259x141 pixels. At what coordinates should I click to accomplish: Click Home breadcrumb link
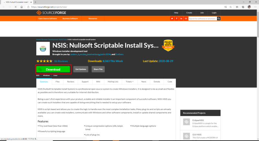pyautogui.click(x=38, y=39)
